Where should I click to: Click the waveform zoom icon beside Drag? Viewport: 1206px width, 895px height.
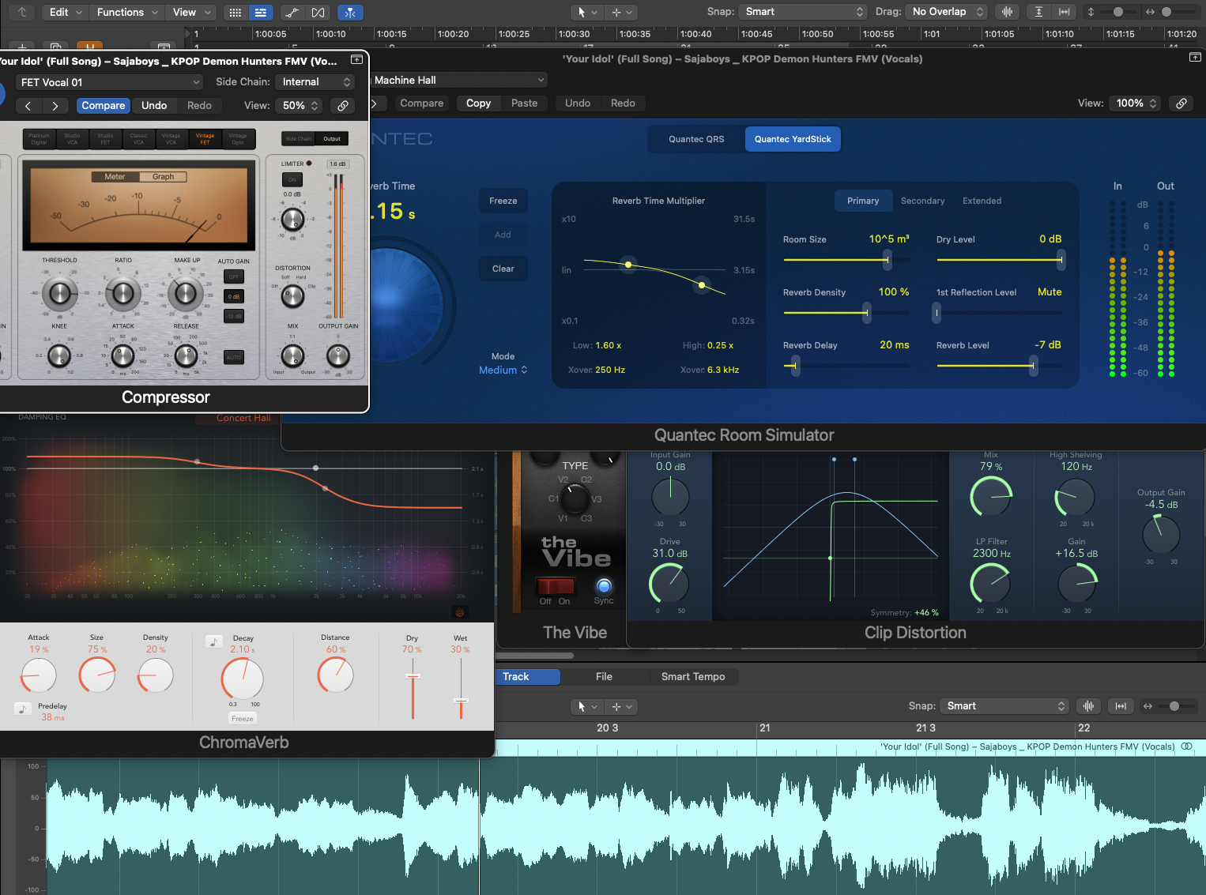tap(1007, 12)
